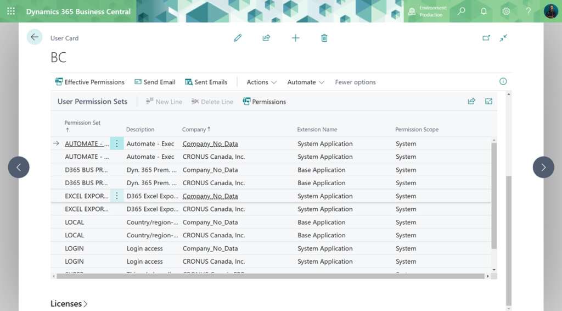Click the share icon beside the pencil
562x311 pixels.
tap(266, 38)
